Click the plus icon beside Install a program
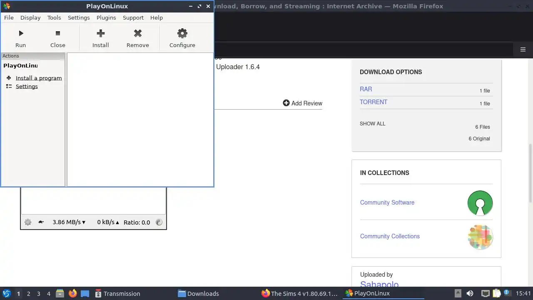Image resolution: width=533 pixels, height=300 pixels. (x=9, y=78)
